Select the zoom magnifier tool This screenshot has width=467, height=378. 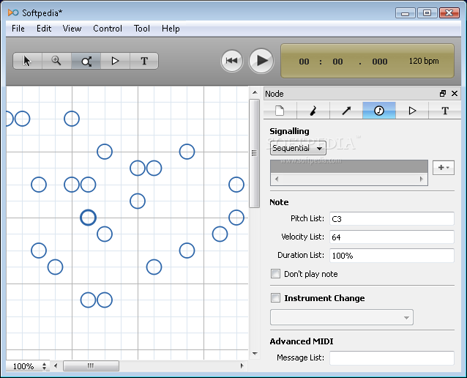click(x=56, y=61)
